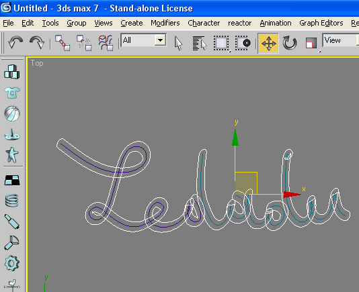Select the Select and Uniform Scale tool
Image resolution: width=359 pixels, height=292 pixels.
[x=311, y=43]
